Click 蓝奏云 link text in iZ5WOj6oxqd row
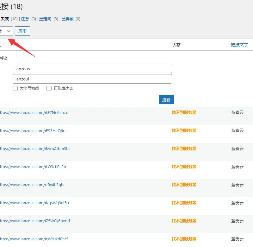253x247 pixels. click(238, 221)
